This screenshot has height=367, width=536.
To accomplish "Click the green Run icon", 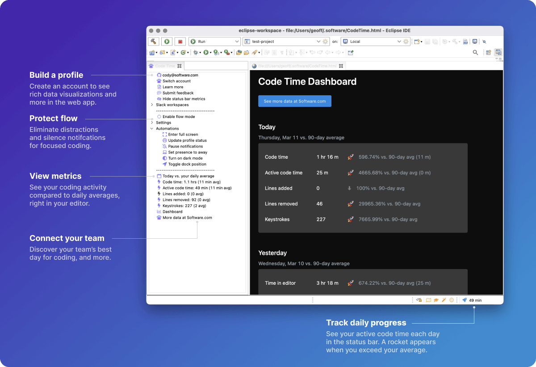I will click(x=166, y=41).
